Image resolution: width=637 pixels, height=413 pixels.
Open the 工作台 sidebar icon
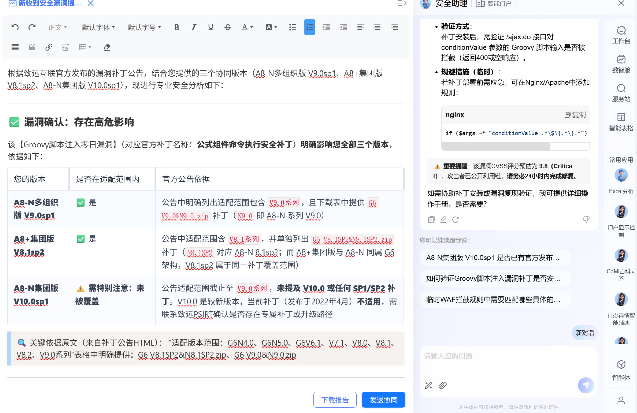[621, 35]
